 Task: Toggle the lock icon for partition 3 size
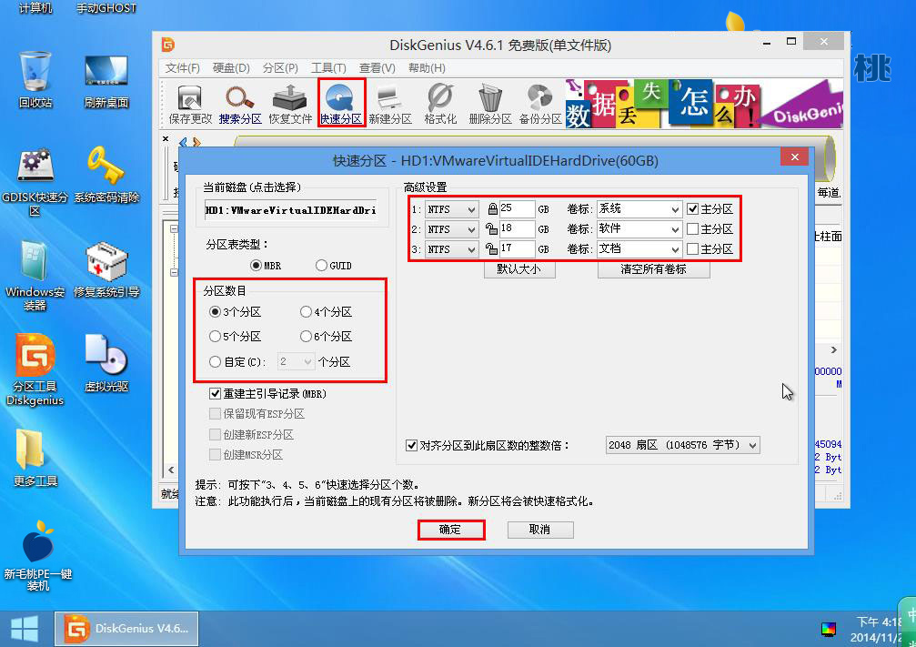pyautogui.click(x=491, y=249)
